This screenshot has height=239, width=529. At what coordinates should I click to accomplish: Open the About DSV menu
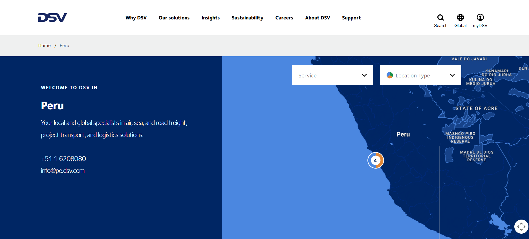[318, 18]
